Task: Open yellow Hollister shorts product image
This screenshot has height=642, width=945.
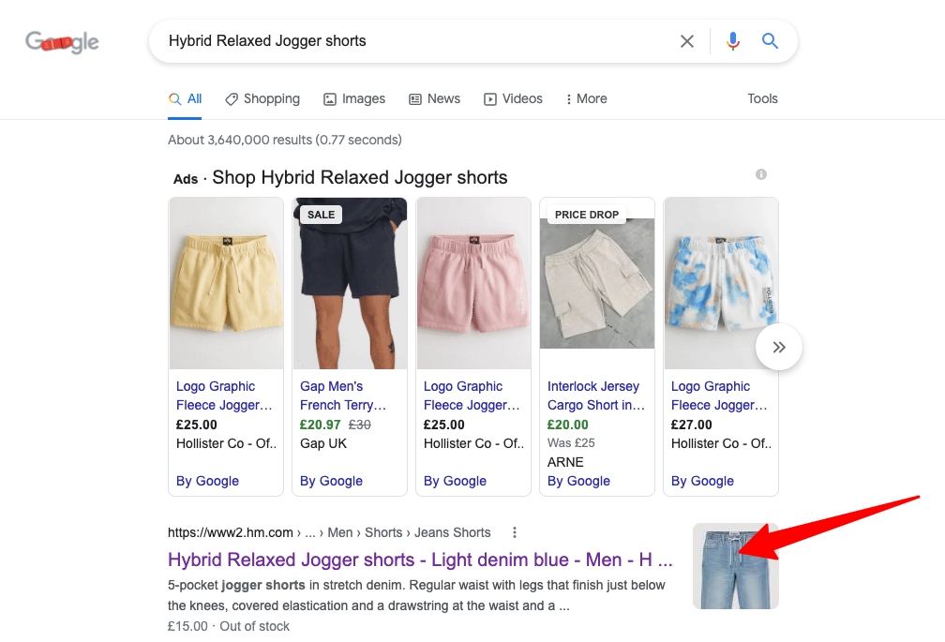Action: tap(226, 283)
